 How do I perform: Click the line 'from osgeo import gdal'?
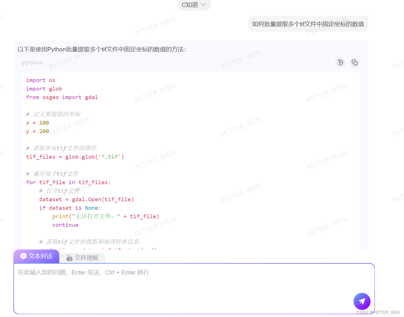coord(62,97)
